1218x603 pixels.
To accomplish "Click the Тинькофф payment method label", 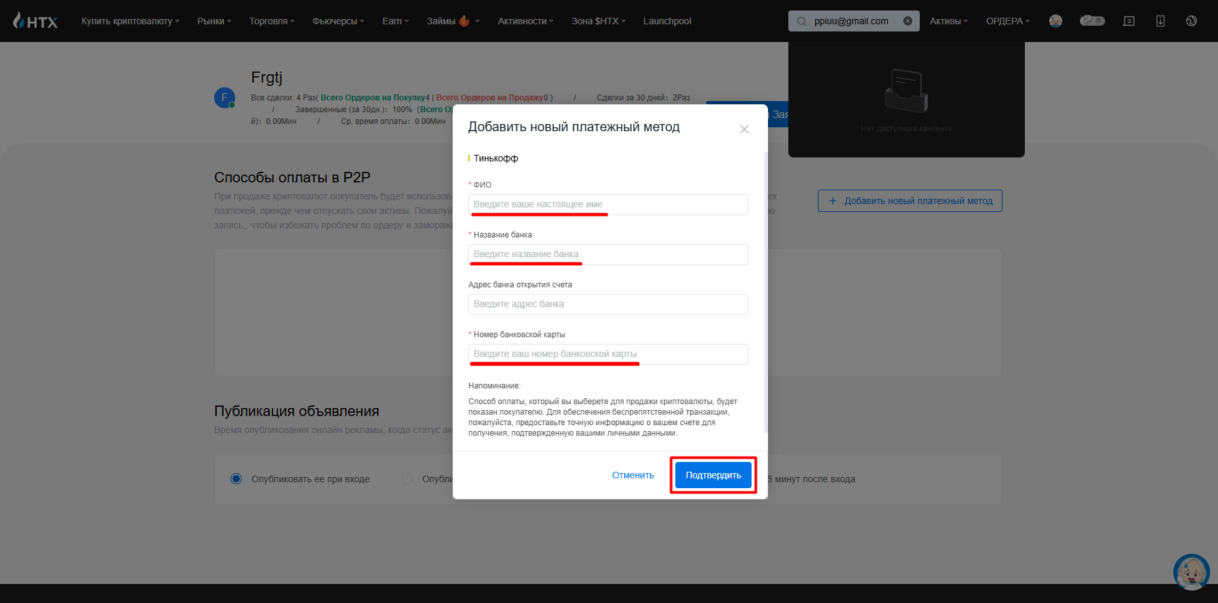I will 496,158.
